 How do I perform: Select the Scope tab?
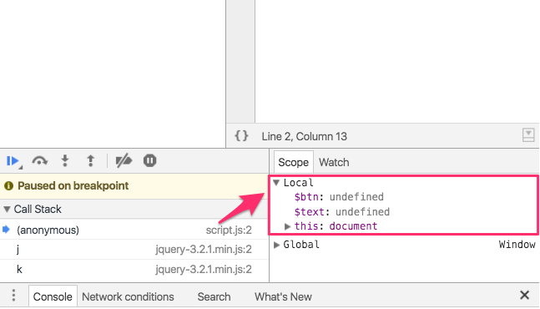(294, 162)
